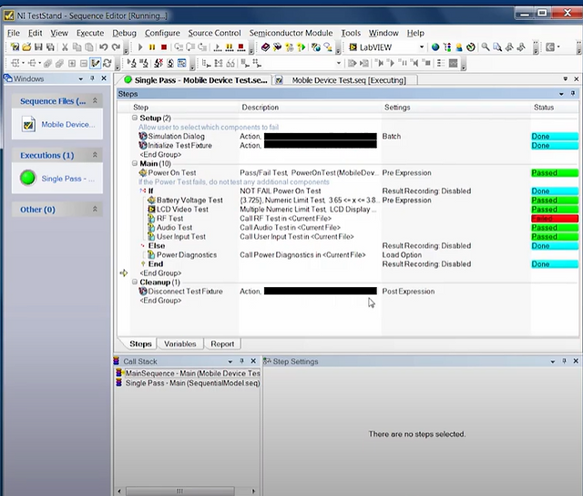This screenshot has width=583, height=496.
Task: Click the red Failed status of RF Test
Action: (555, 219)
